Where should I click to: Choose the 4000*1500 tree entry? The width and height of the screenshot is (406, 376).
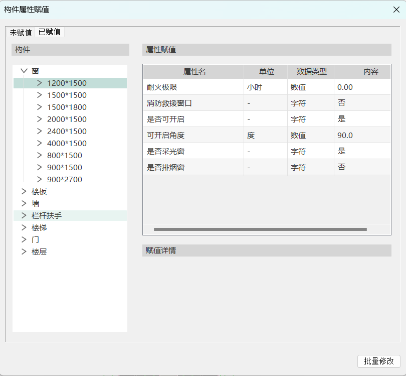coord(67,144)
